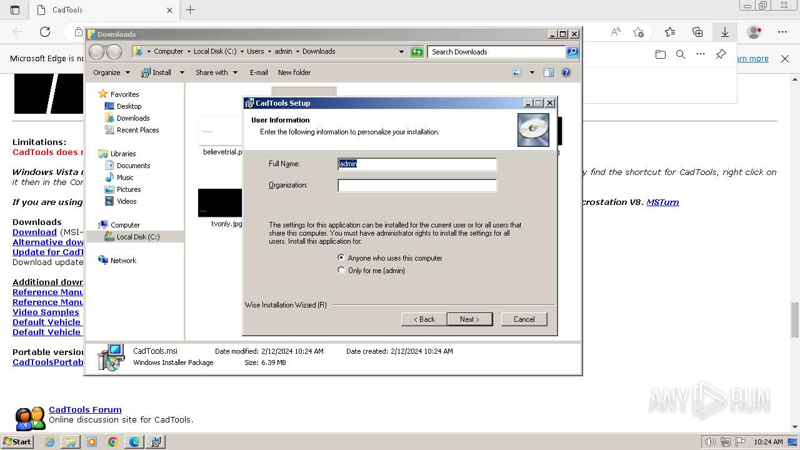800x450 pixels.
Task: Click Users in the address breadcrumb
Action: click(x=255, y=52)
